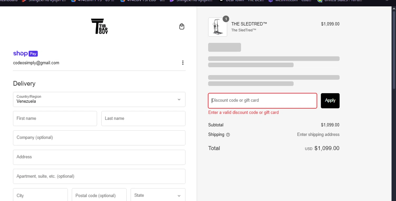Image resolution: width=396 pixels, height=201 pixels.
Task: Click the Total USD $1,099.00 amount
Action: point(322,148)
